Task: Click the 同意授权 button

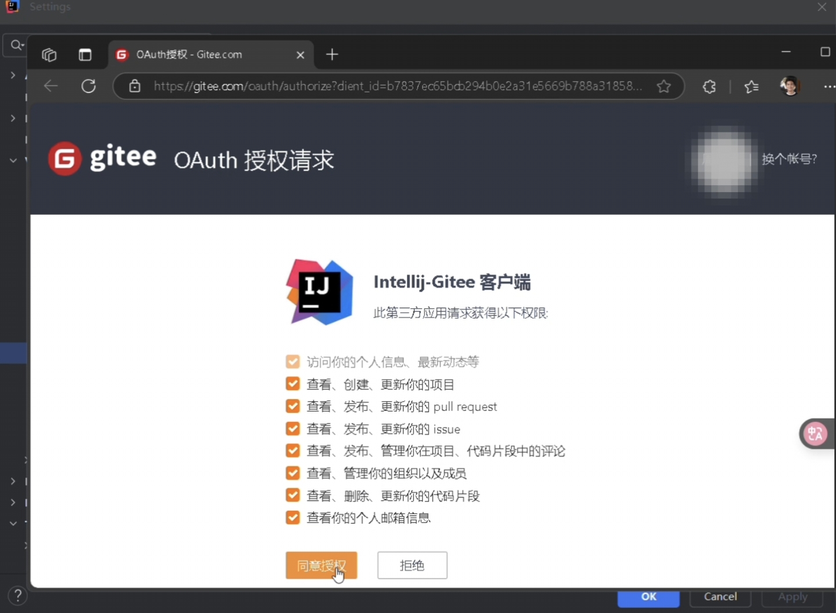Action: click(321, 565)
